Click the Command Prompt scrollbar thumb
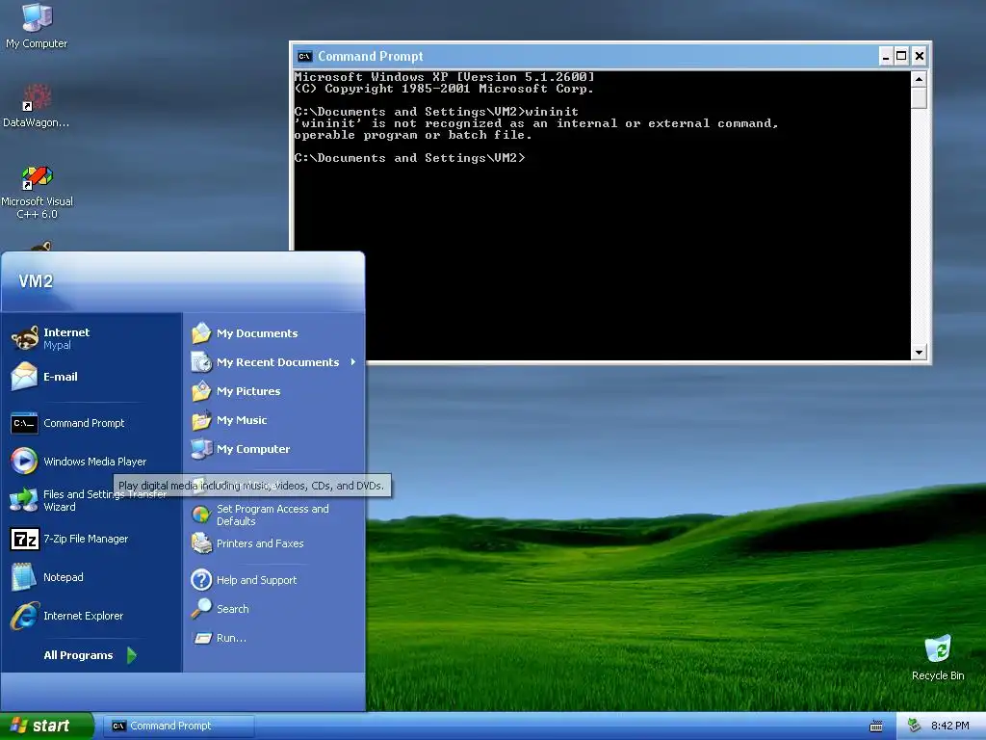 tap(919, 97)
